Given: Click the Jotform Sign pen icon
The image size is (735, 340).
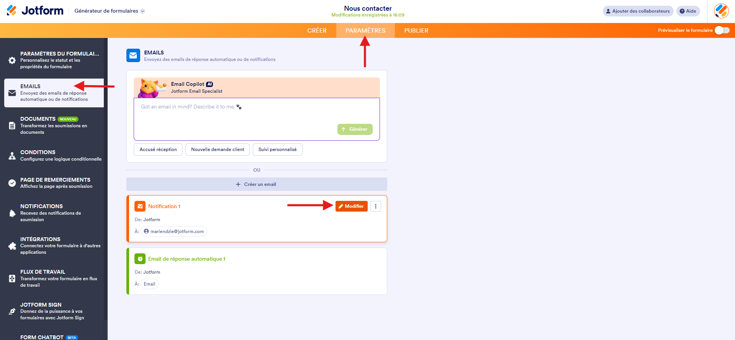Looking at the screenshot, I should point(12,311).
